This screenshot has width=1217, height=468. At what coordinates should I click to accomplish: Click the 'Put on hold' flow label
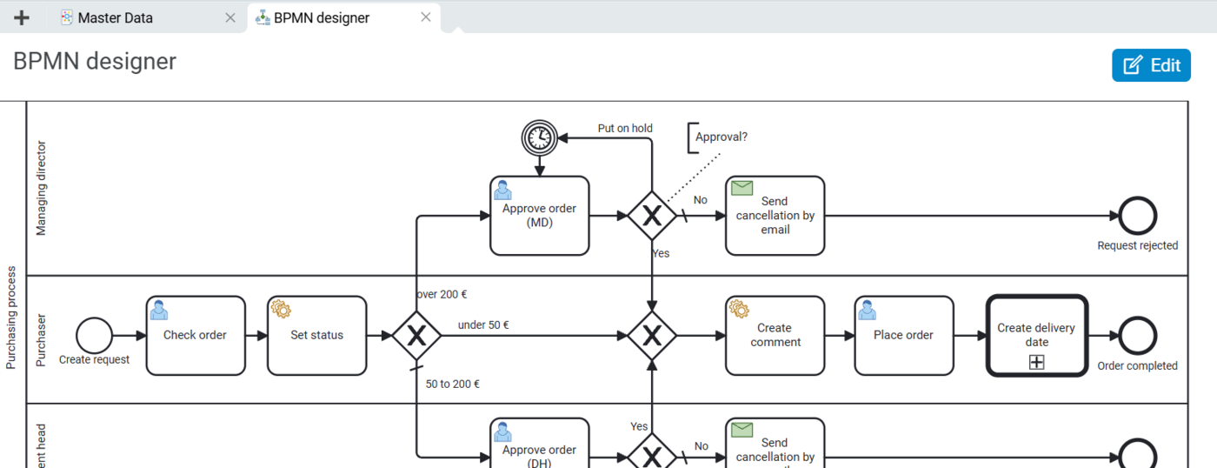pos(625,128)
